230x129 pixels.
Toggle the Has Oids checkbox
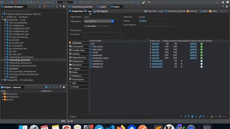pos(85,26)
